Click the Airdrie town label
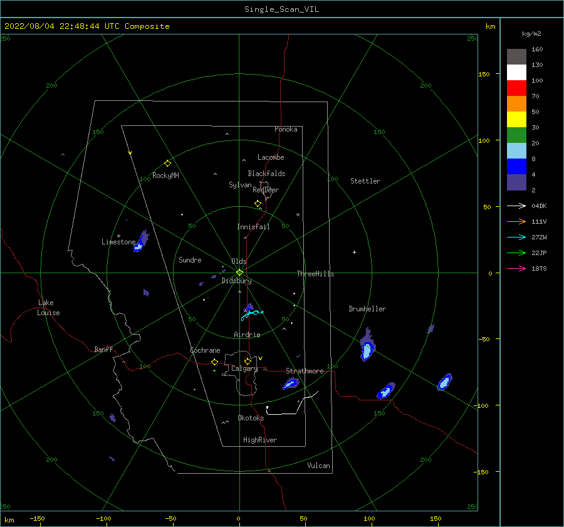 pyautogui.click(x=247, y=335)
